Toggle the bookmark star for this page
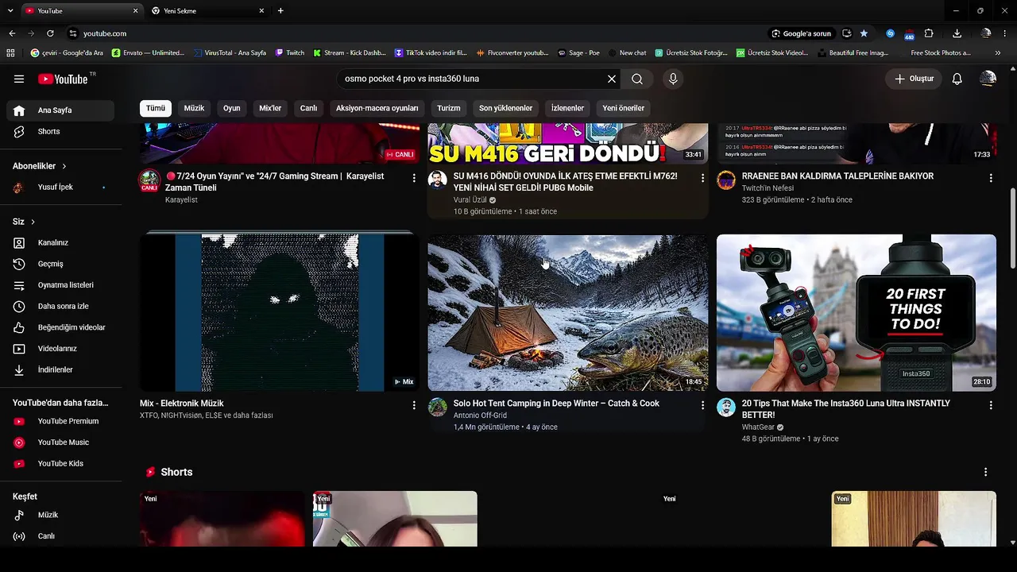 (864, 33)
